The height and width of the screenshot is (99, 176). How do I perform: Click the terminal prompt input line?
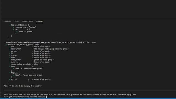(x=25, y=97)
